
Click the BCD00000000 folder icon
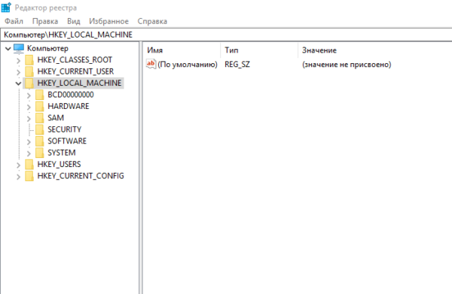(39, 95)
